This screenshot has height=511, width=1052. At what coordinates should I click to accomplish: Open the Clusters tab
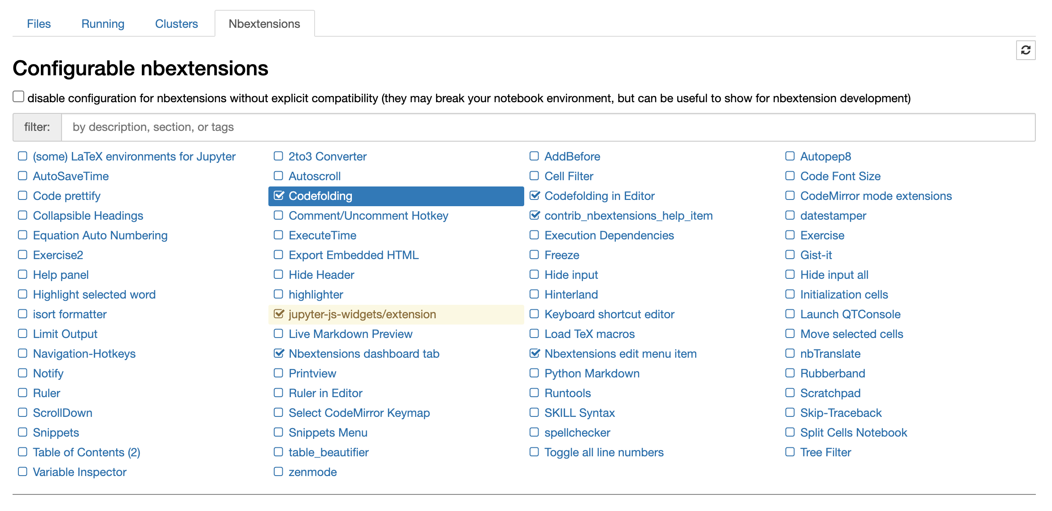tap(176, 24)
